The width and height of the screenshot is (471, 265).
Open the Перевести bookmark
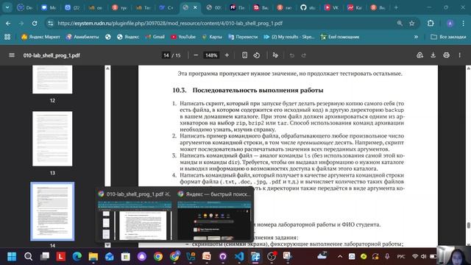pos(243,37)
